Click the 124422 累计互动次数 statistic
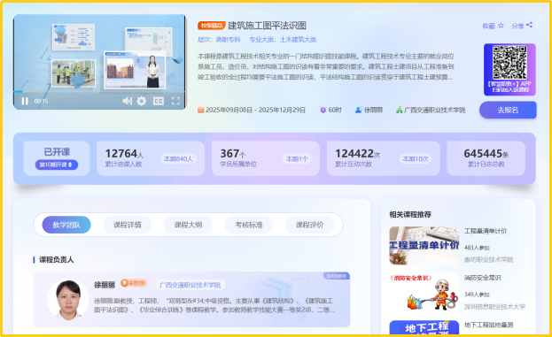The image size is (552, 337). coord(357,157)
